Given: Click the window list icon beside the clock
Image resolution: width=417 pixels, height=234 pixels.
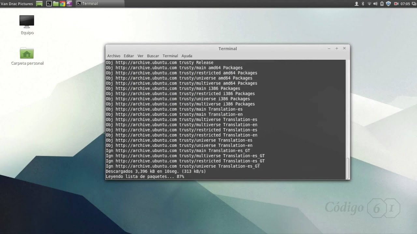Looking at the screenshot, I should pyautogui.click(x=414, y=4).
